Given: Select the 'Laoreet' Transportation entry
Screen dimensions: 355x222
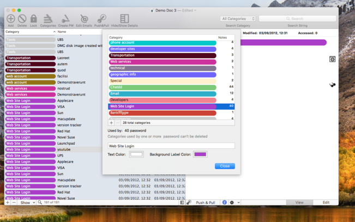Looking at the screenshot, I should click(x=53, y=58).
